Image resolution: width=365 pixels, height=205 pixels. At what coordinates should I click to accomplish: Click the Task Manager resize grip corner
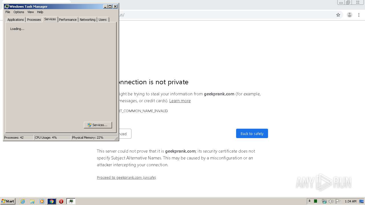[116, 138]
